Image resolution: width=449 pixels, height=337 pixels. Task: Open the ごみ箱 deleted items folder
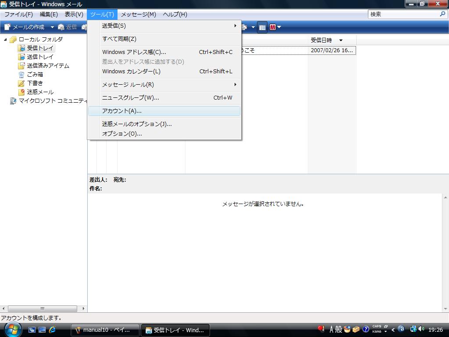tap(31, 75)
